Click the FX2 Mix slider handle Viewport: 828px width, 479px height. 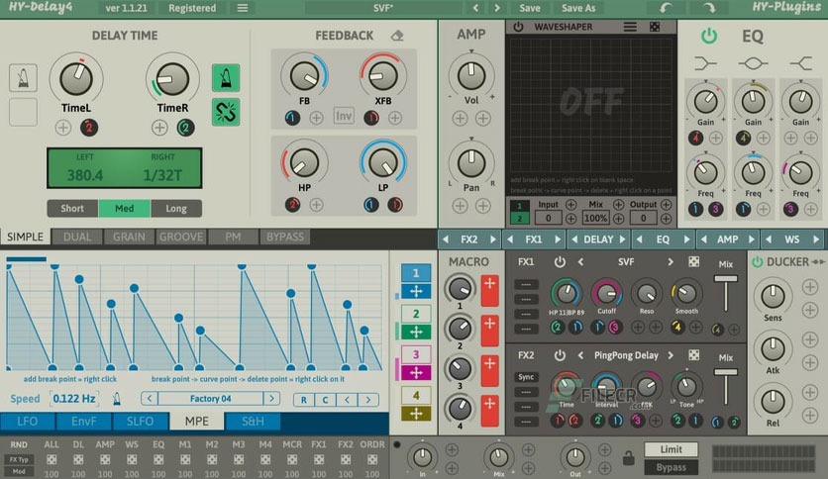726,372
